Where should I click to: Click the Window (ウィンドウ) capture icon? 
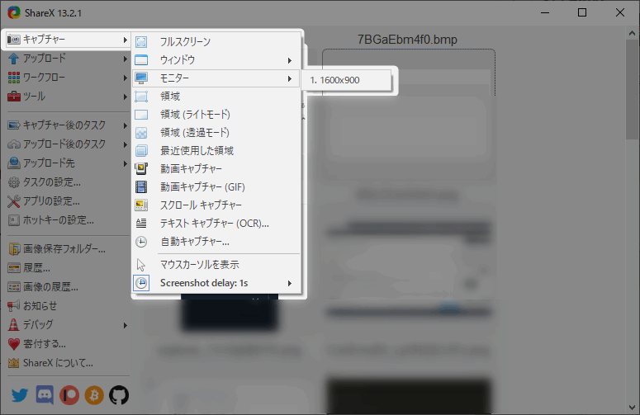click(x=141, y=60)
